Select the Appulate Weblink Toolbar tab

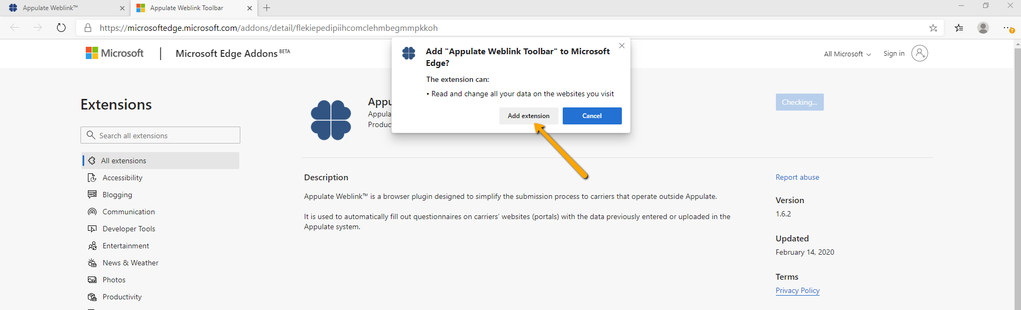(x=193, y=8)
